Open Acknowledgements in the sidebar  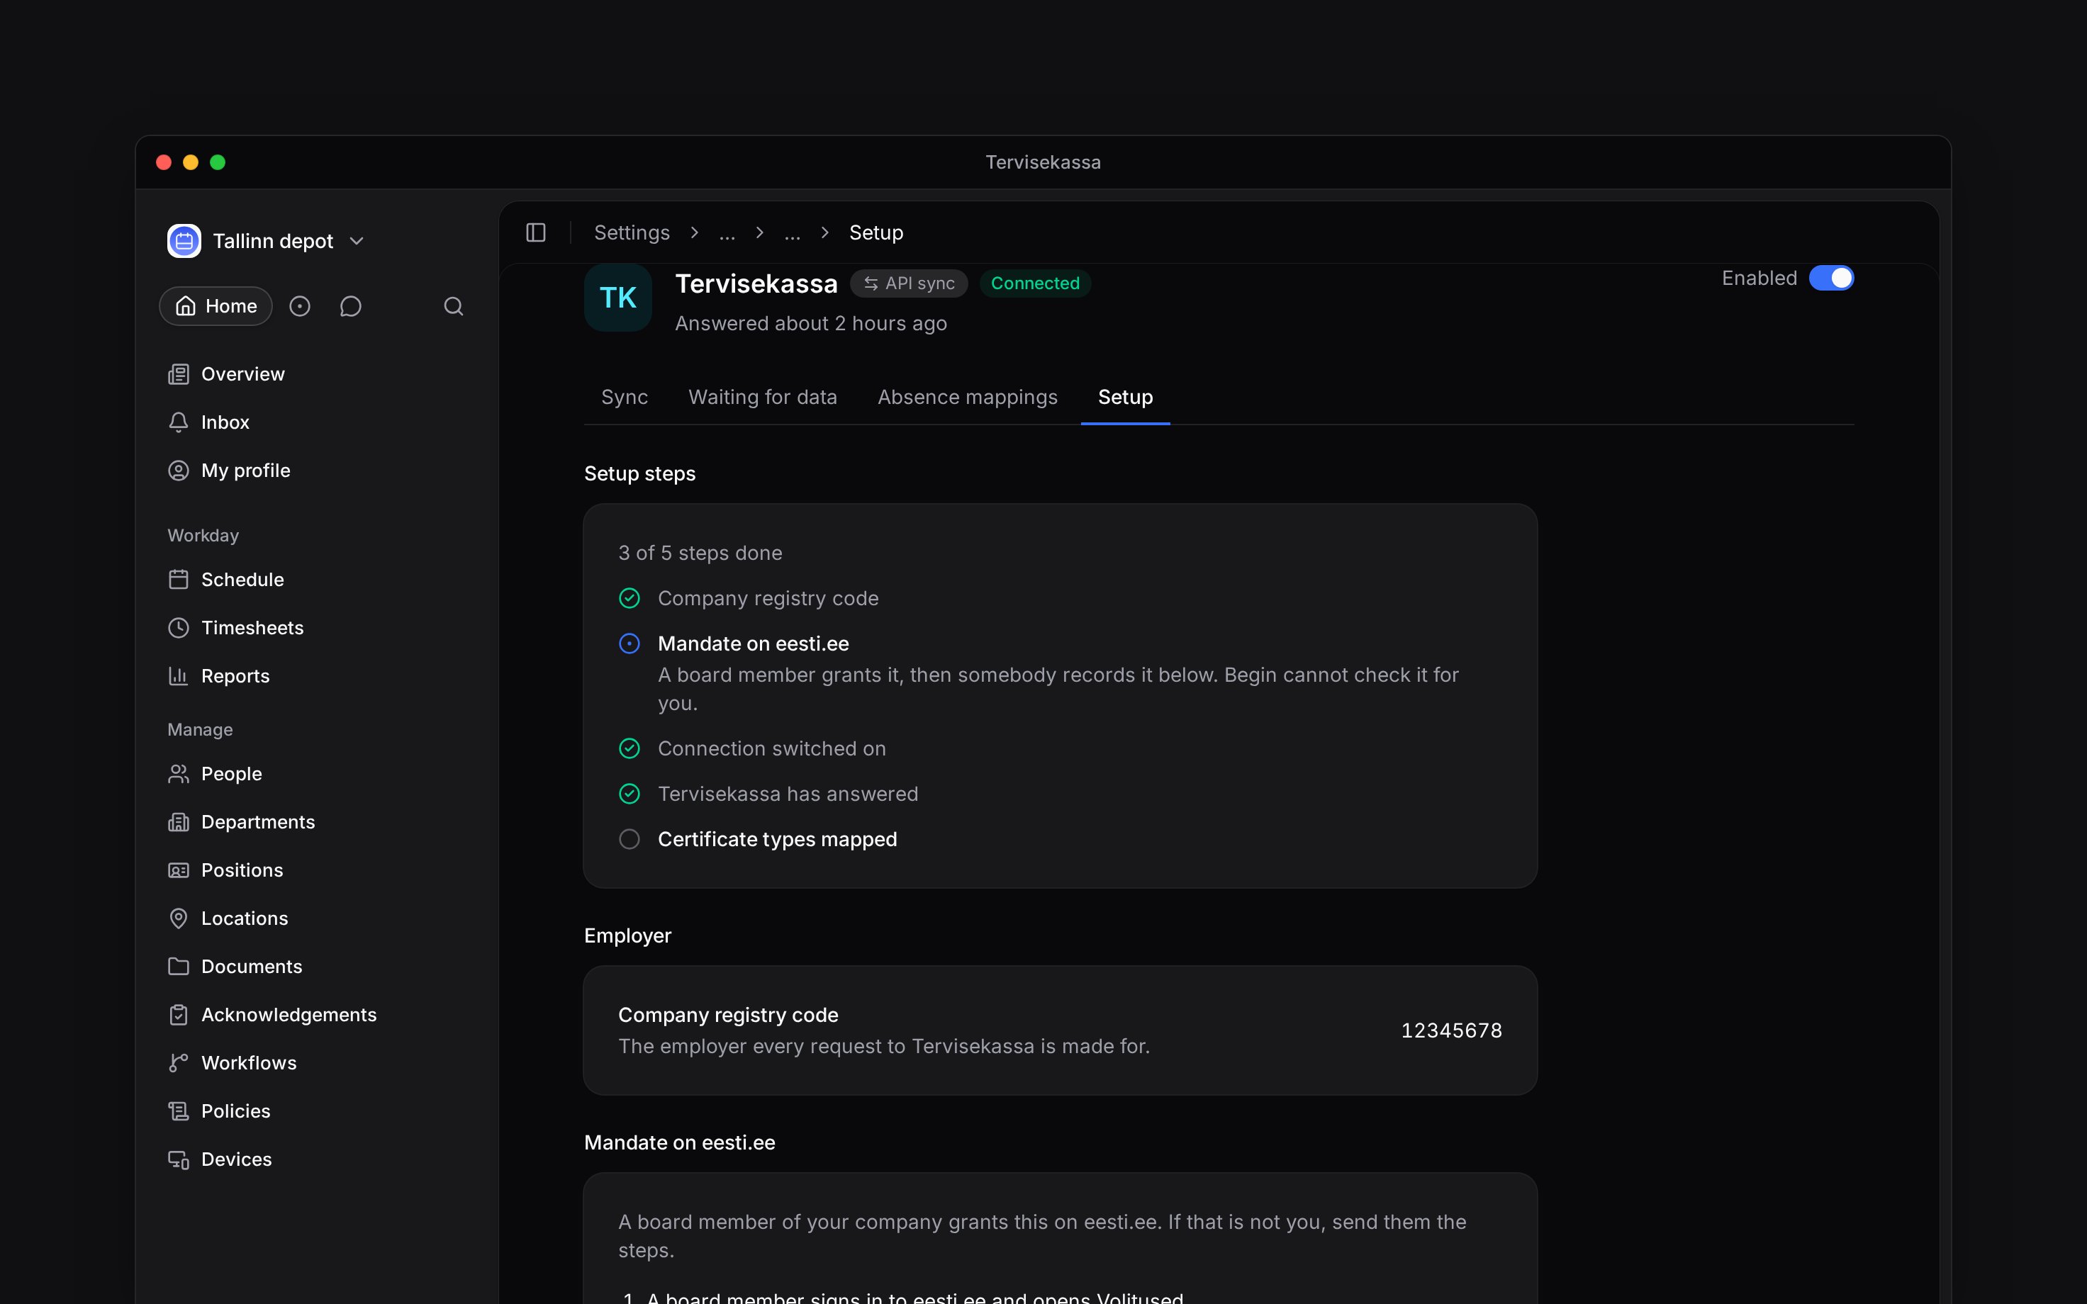click(x=318, y=1015)
